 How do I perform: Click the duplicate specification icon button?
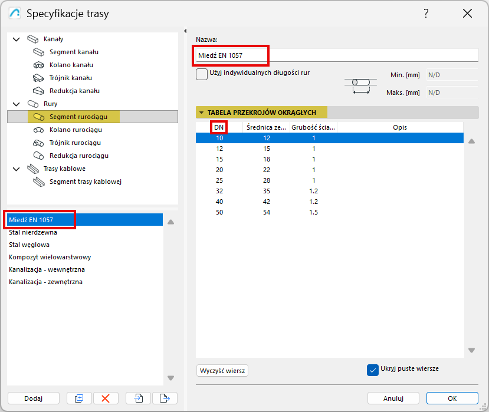[79, 398]
